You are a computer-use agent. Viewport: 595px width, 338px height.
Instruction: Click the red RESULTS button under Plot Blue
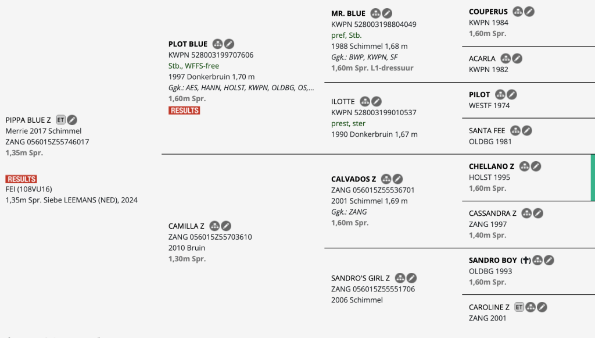tap(184, 111)
